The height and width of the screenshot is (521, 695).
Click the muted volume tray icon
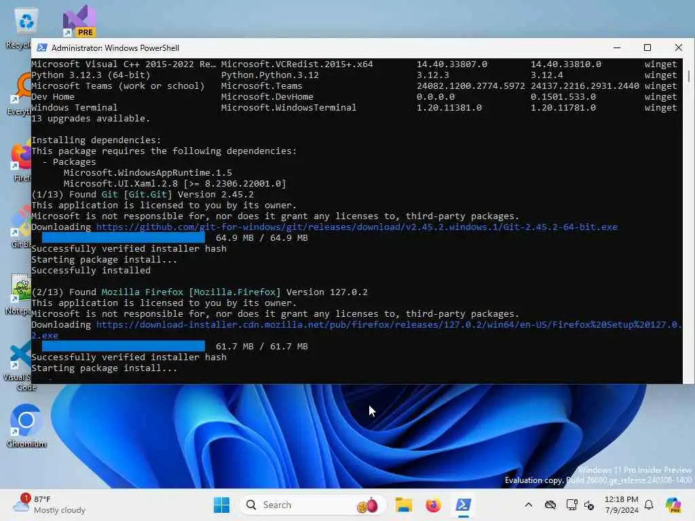589,505
